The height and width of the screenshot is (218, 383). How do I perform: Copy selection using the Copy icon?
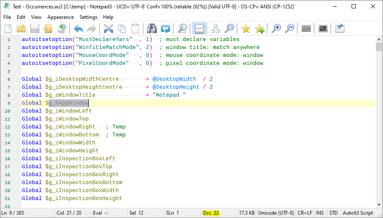pyautogui.click(x=122, y=28)
